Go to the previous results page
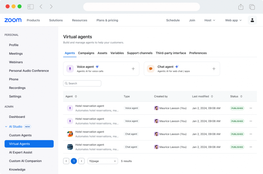This screenshot has width=263, height=174. tap(66, 161)
